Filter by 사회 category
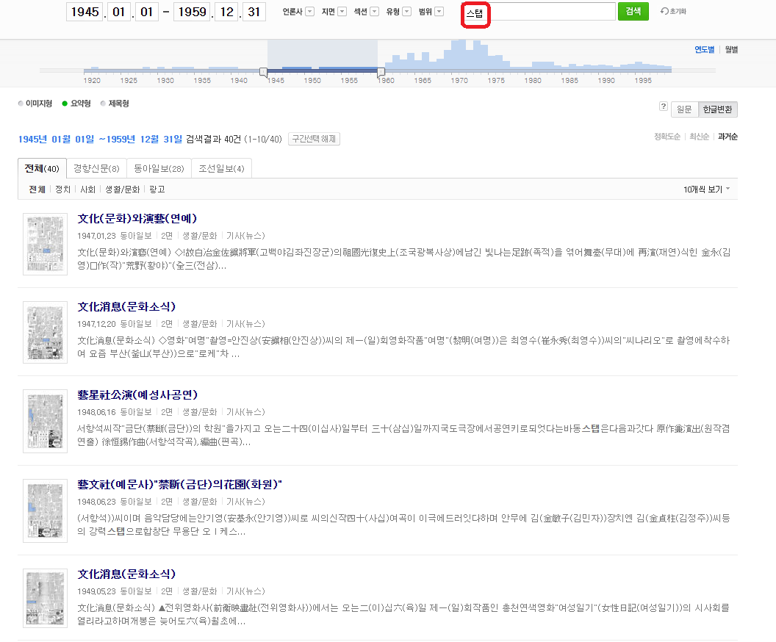 87,190
